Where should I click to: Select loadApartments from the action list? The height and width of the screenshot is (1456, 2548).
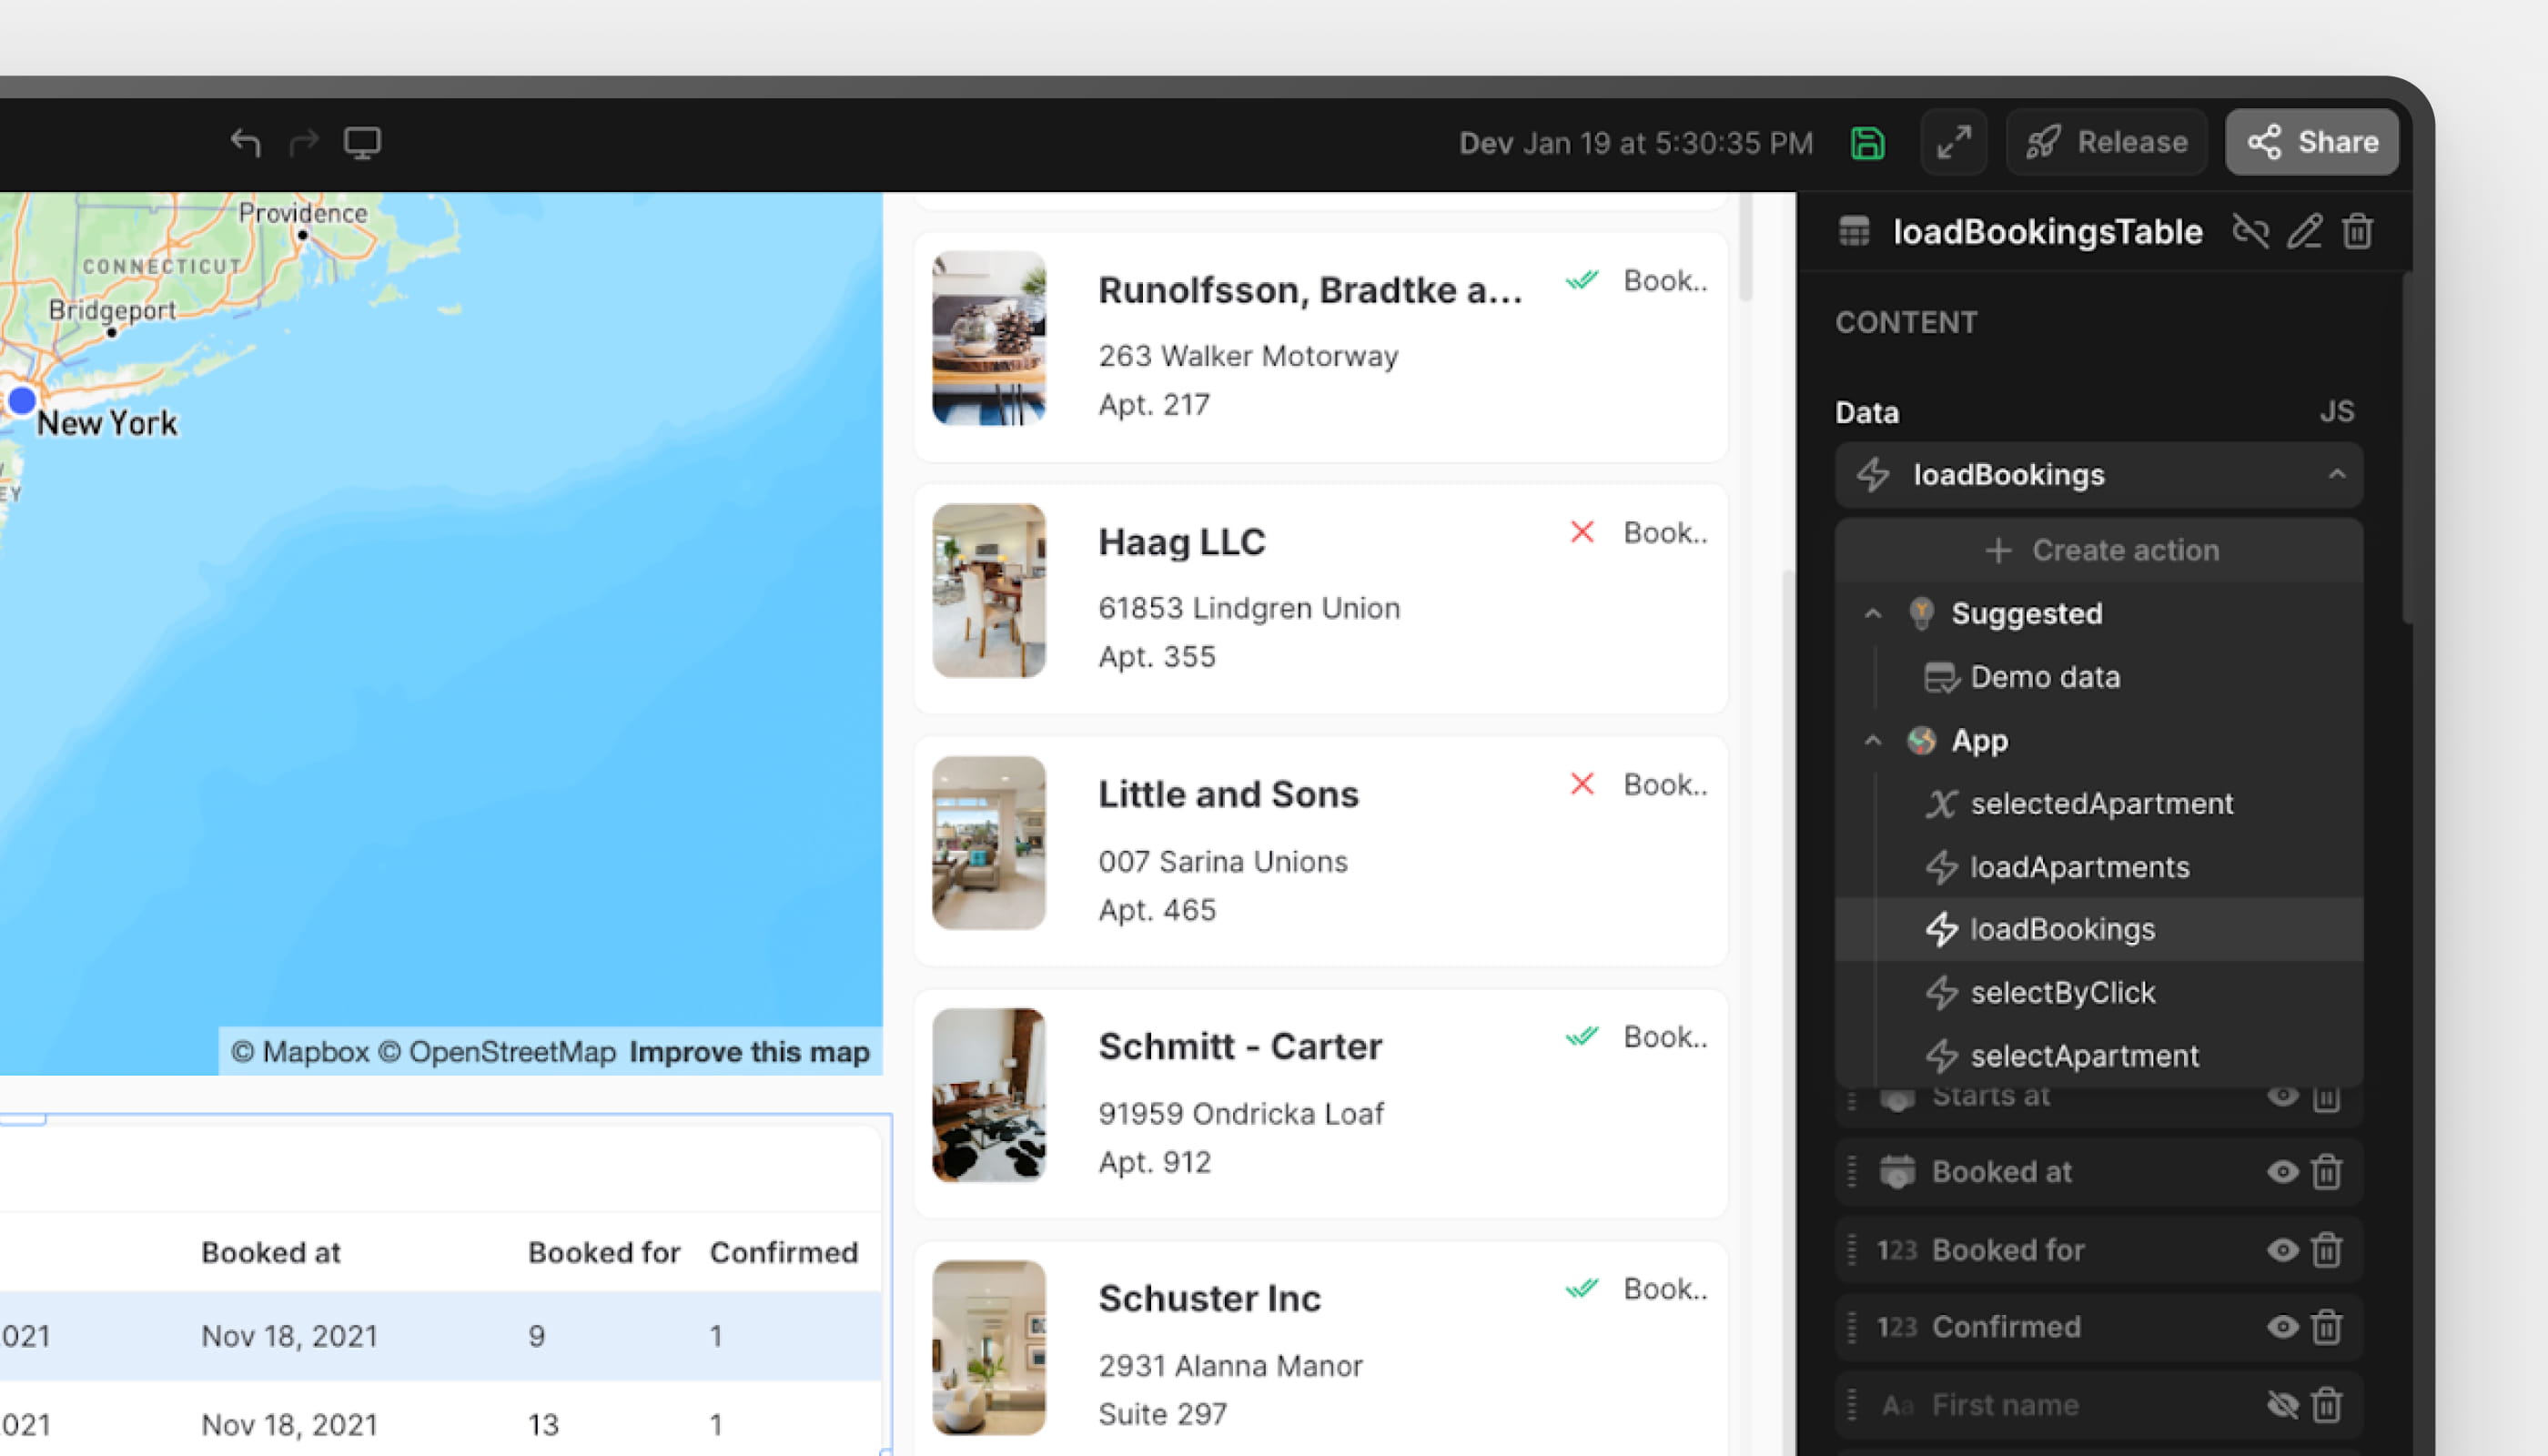coord(2079,867)
